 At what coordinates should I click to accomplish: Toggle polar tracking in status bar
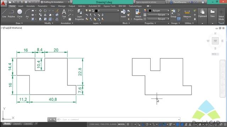pos(147,124)
